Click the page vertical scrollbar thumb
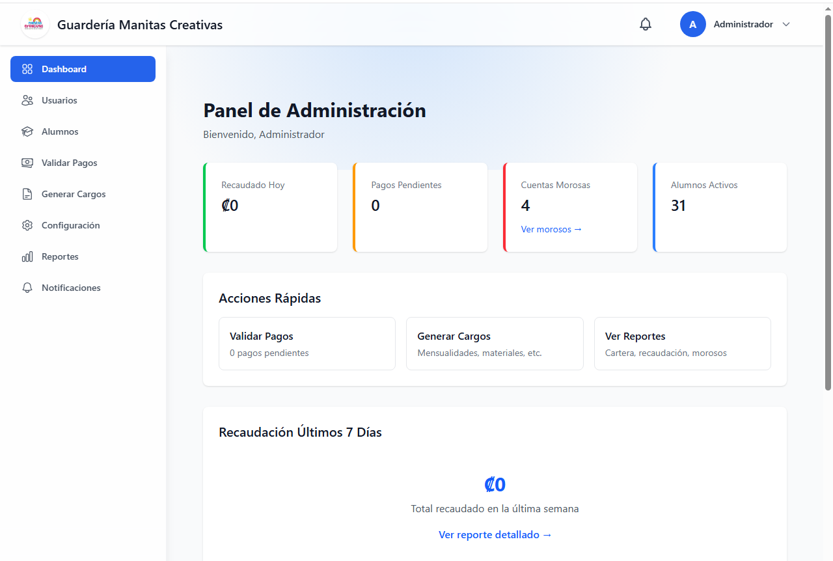This screenshot has width=833, height=561. [x=828, y=202]
